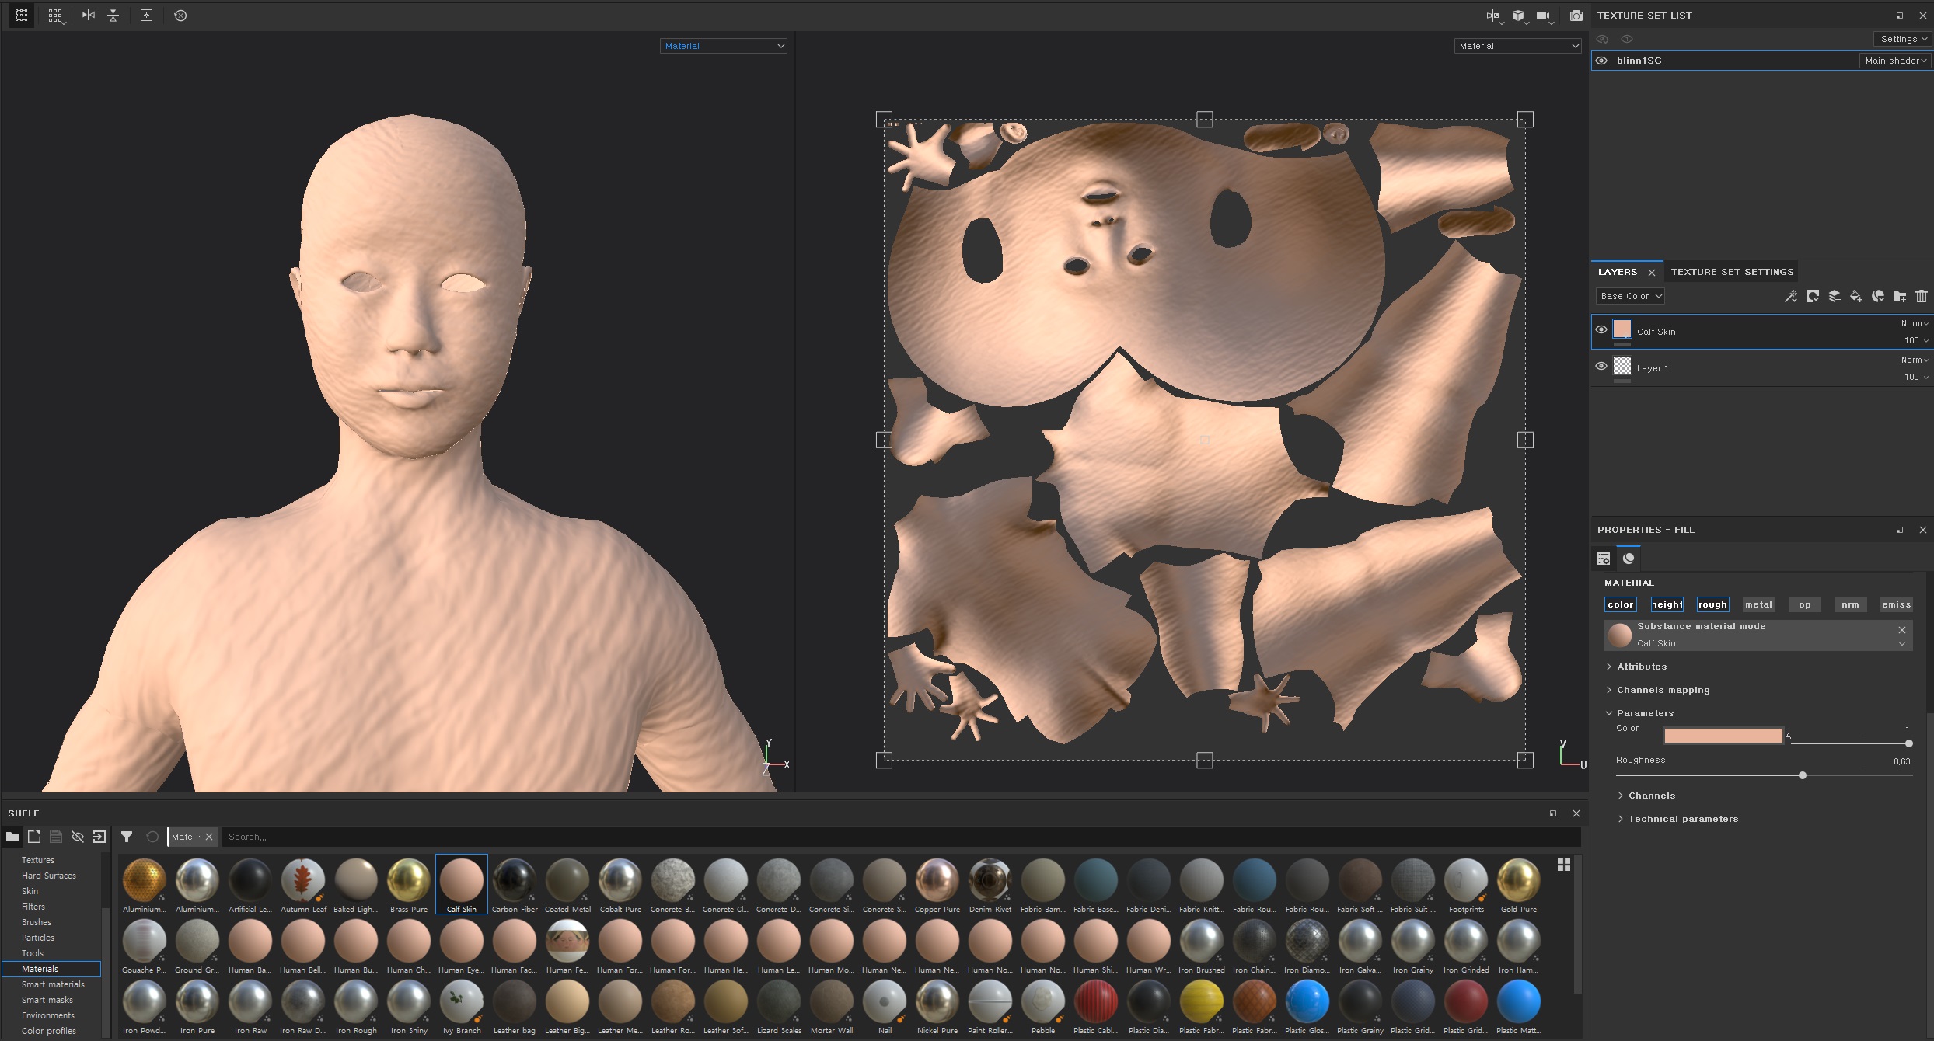Click the camera screenshot icon in viewport toolbar

pos(1576,16)
